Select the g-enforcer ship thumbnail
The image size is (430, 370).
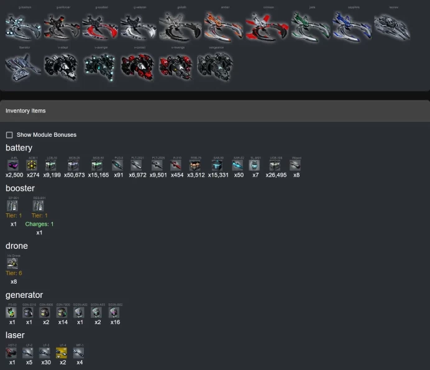[62, 27]
